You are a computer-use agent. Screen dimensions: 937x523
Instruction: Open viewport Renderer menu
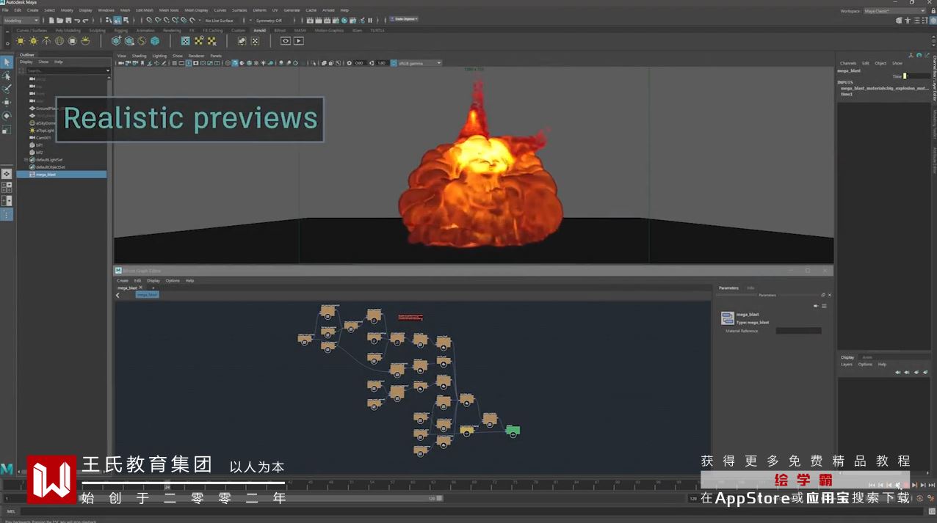pyautogui.click(x=196, y=56)
